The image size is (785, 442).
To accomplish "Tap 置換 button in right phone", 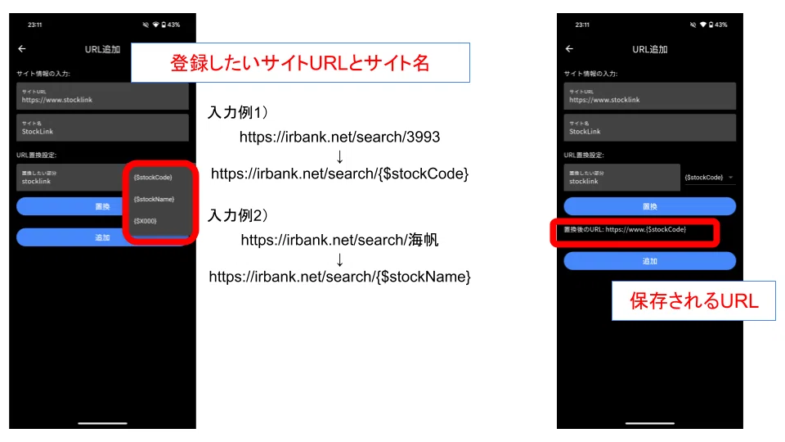I will point(649,206).
